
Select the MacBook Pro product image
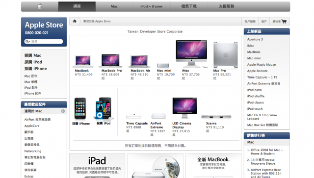110,60
